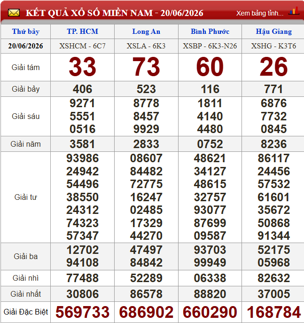The width and height of the screenshot is (304, 323).
Task: Select the XSBP - 6K3-N26 code
Action: (x=210, y=46)
